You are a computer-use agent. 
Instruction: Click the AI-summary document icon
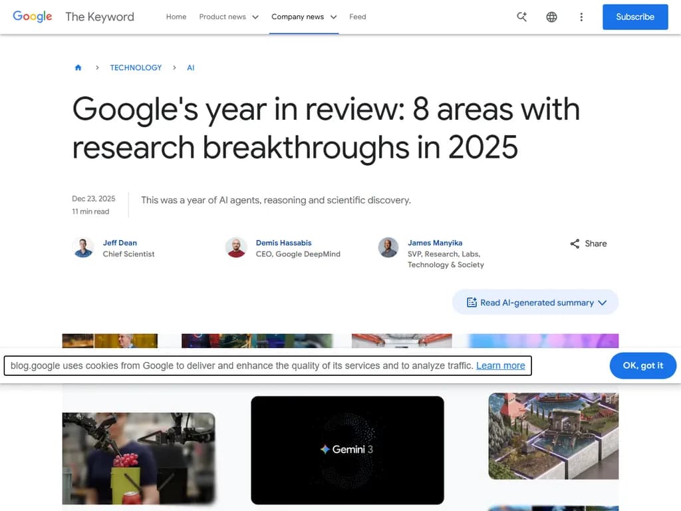pyautogui.click(x=472, y=302)
